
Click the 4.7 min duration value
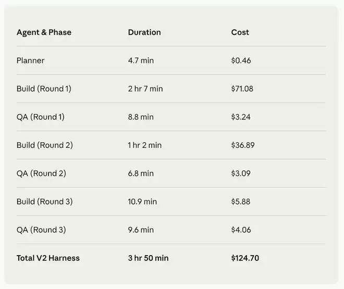click(141, 60)
